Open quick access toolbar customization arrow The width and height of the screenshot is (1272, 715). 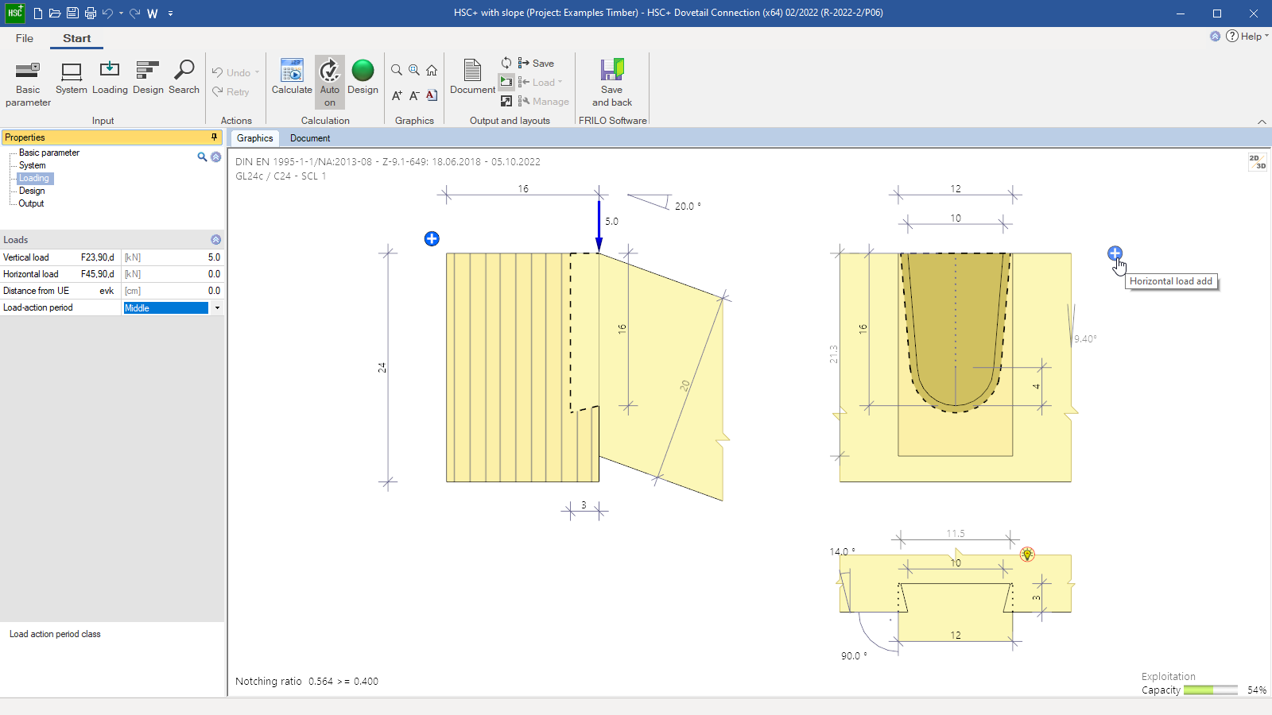pos(171,14)
